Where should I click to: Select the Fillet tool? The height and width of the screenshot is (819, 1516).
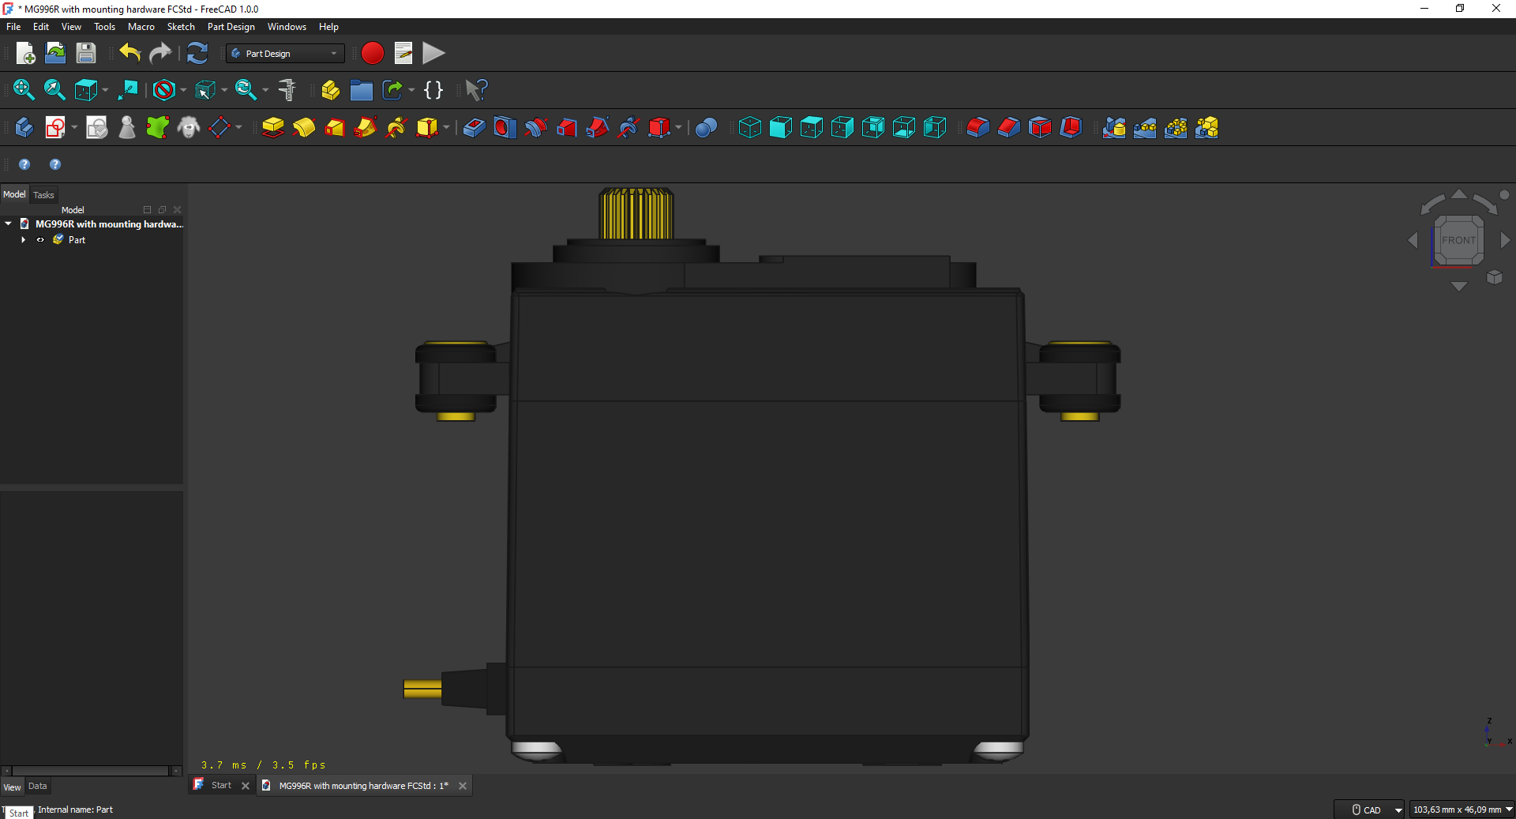[x=978, y=127]
